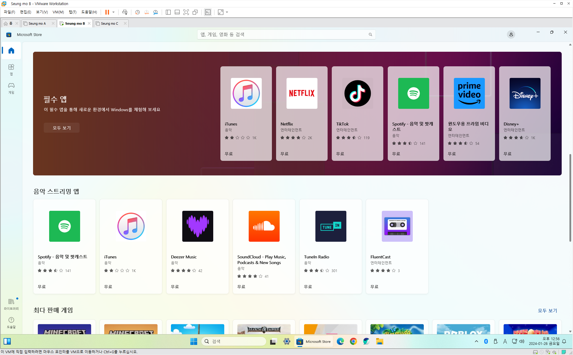The height and width of the screenshot is (355, 573).
Task: Open the Library in Store sidebar
Action: point(11,304)
